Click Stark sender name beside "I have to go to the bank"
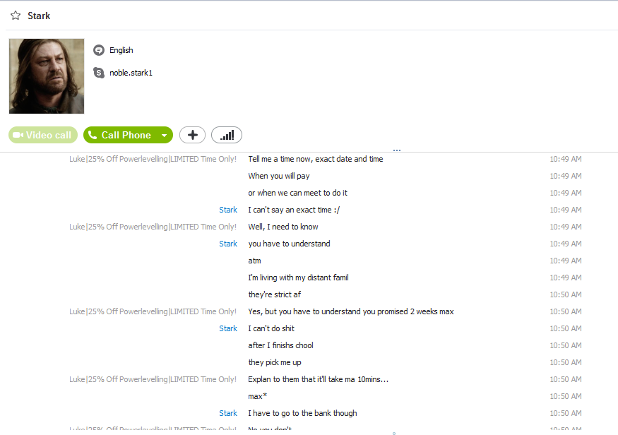 (x=228, y=413)
